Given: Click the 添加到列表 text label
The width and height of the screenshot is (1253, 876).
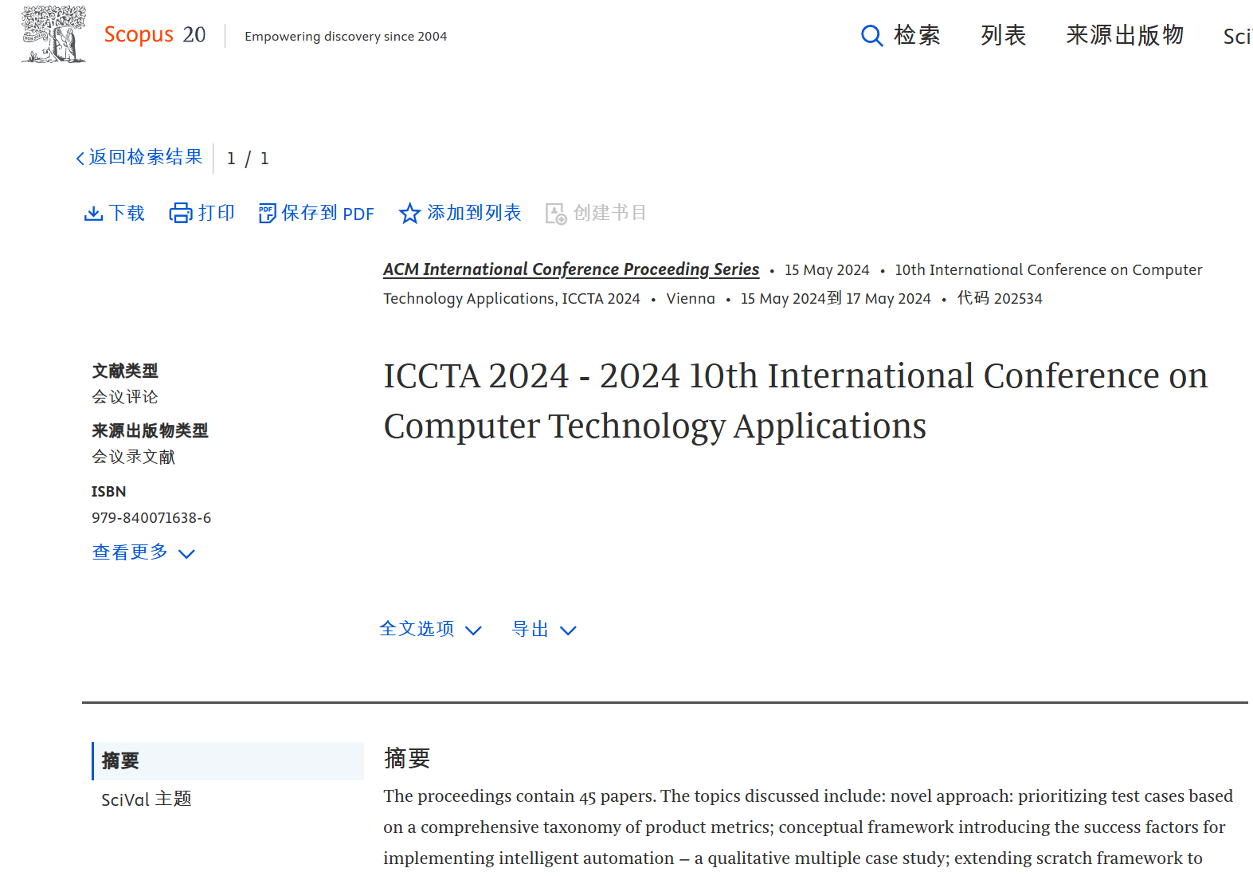Looking at the screenshot, I should coord(474,213).
